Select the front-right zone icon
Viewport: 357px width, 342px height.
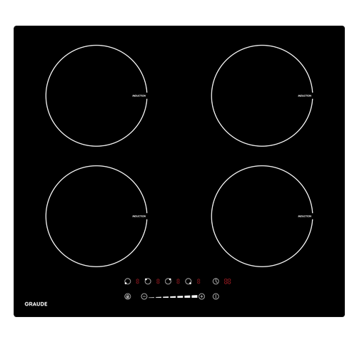point(188,281)
